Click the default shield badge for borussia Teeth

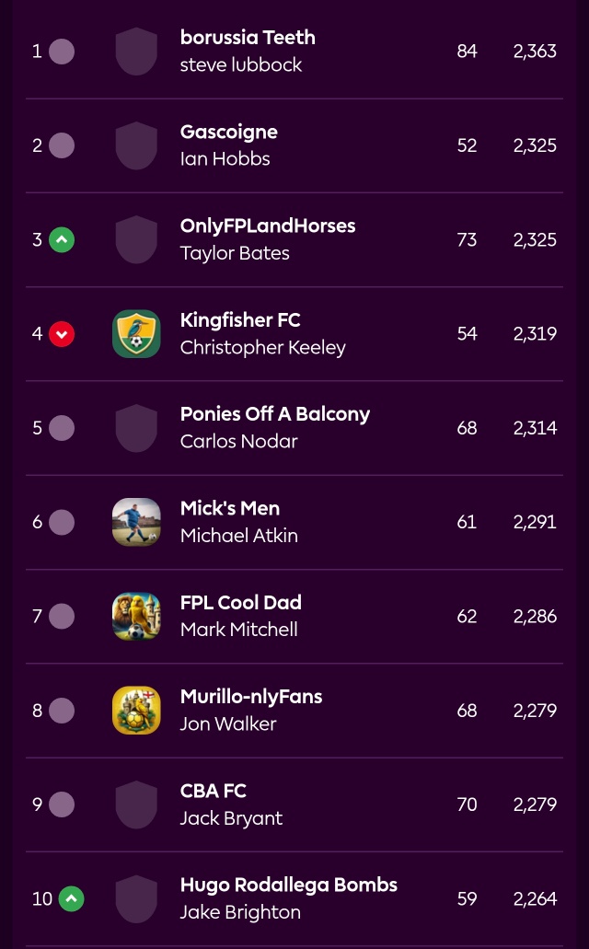pos(136,52)
